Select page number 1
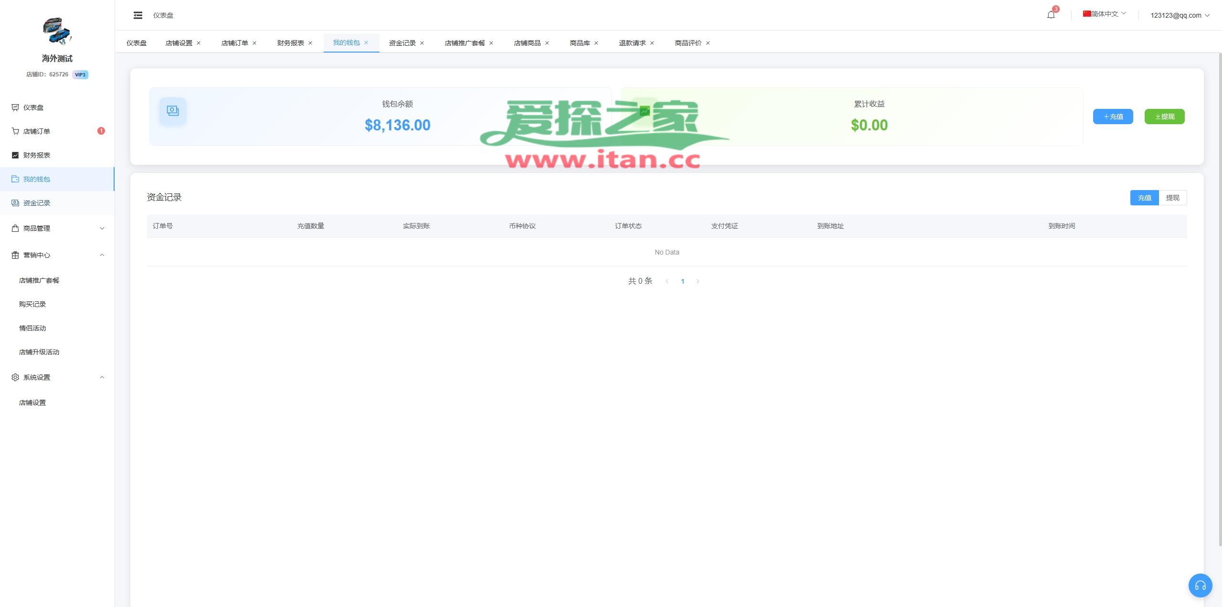Screen dimensions: 1222x607 pyautogui.click(x=683, y=281)
